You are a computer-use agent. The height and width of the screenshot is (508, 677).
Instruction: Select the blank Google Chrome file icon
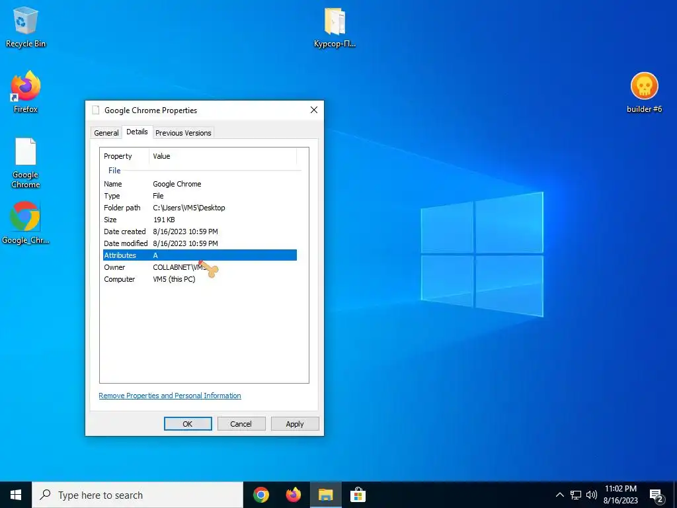[x=26, y=163]
